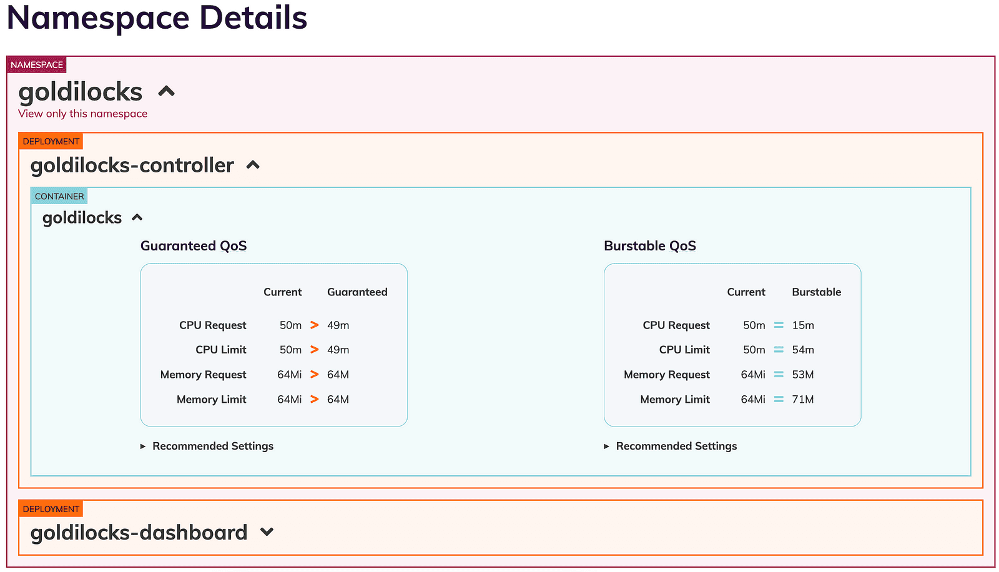The height and width of the screenshot is (572, 999).
Task: Click the NAMESPACE badge above goldilocks
Action: (36, 64)
